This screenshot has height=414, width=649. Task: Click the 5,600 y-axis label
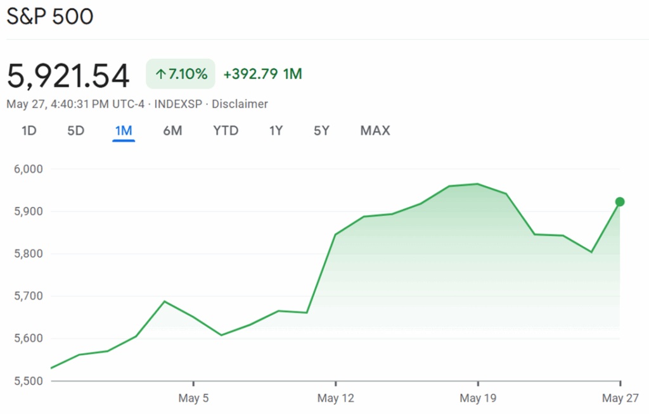[29, 338]
